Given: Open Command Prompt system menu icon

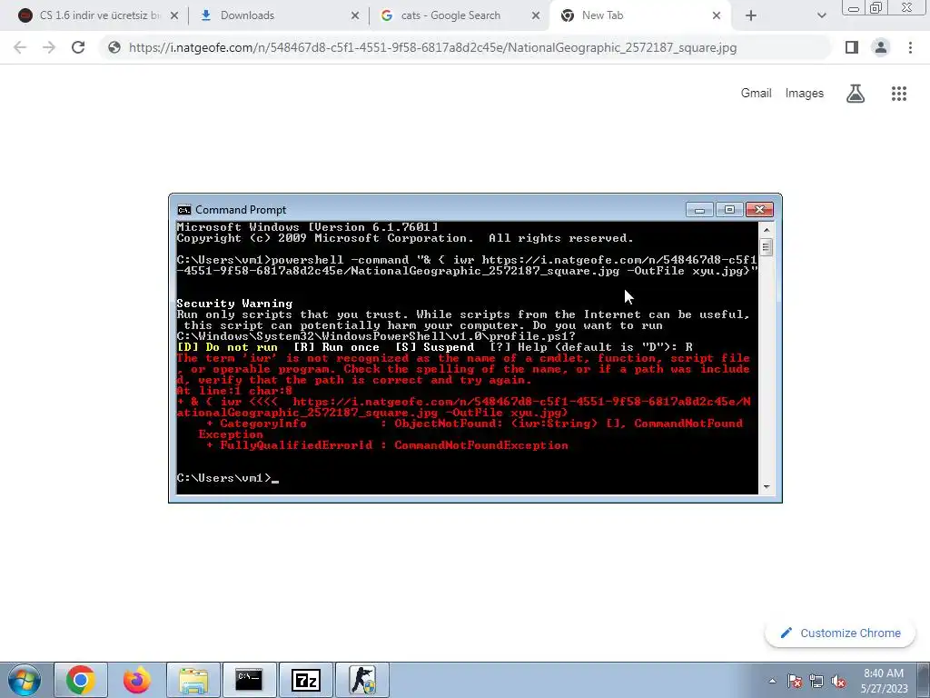Looking at the screenshot, I should pos(184,210).
